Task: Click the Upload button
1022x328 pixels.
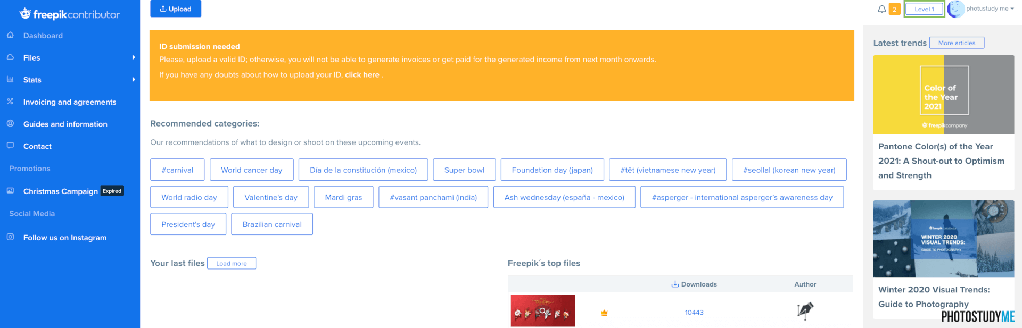Action: [176, 9]
